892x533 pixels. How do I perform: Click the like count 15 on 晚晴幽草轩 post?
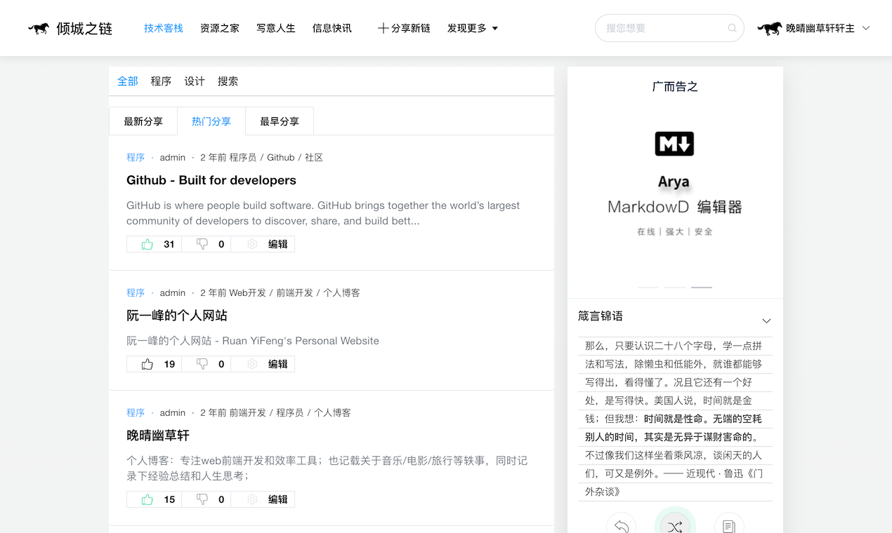pos(169,499)
